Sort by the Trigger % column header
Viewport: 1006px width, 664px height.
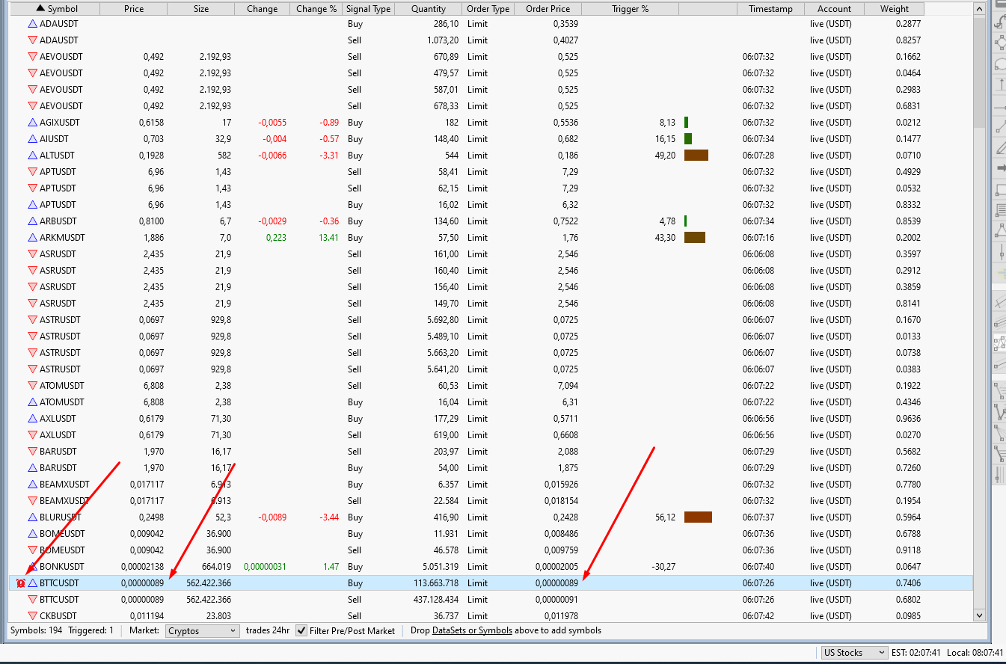click(x=631, y=9)
